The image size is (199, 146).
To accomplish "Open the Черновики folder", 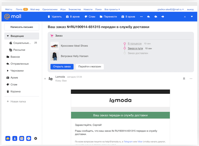I will (x=17, y=71).
